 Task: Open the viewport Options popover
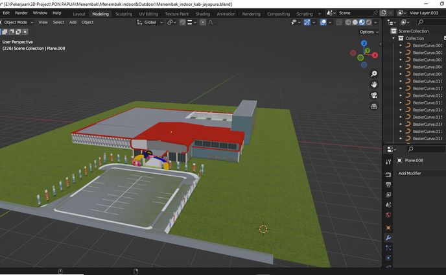[x=368, y=31]
